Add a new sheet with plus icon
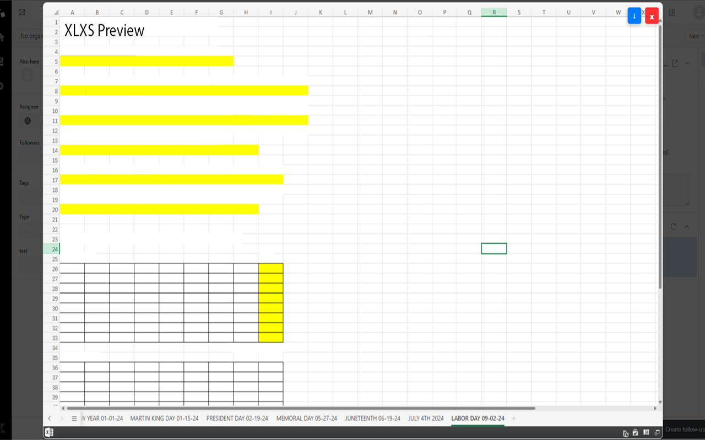Image resolution: width=705 pixels, height=440 pixels. (514, 419)
